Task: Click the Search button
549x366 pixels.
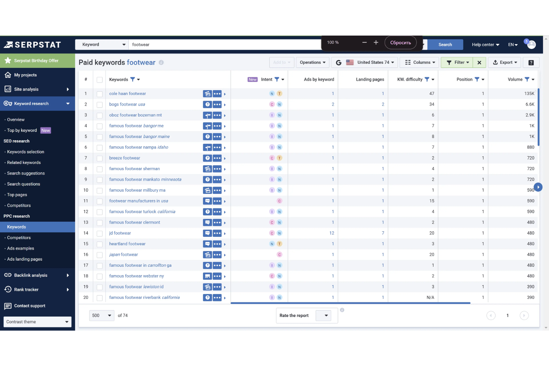Action: [x=445, y=44]
